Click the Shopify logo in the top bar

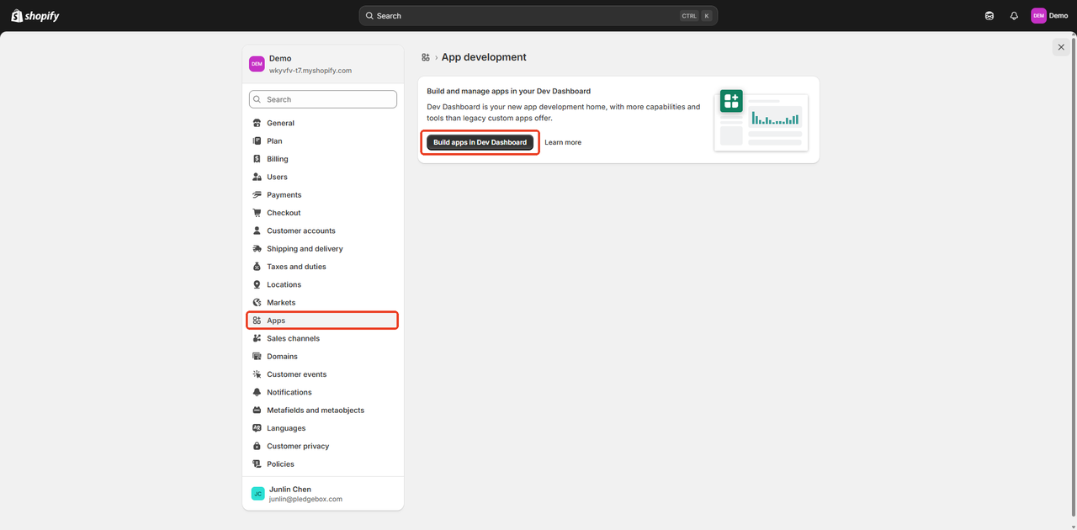34,16
